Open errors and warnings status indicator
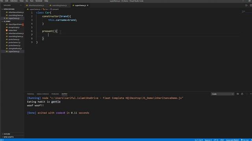The height and width of the screenshot is (141, 252). click(2, 140)
